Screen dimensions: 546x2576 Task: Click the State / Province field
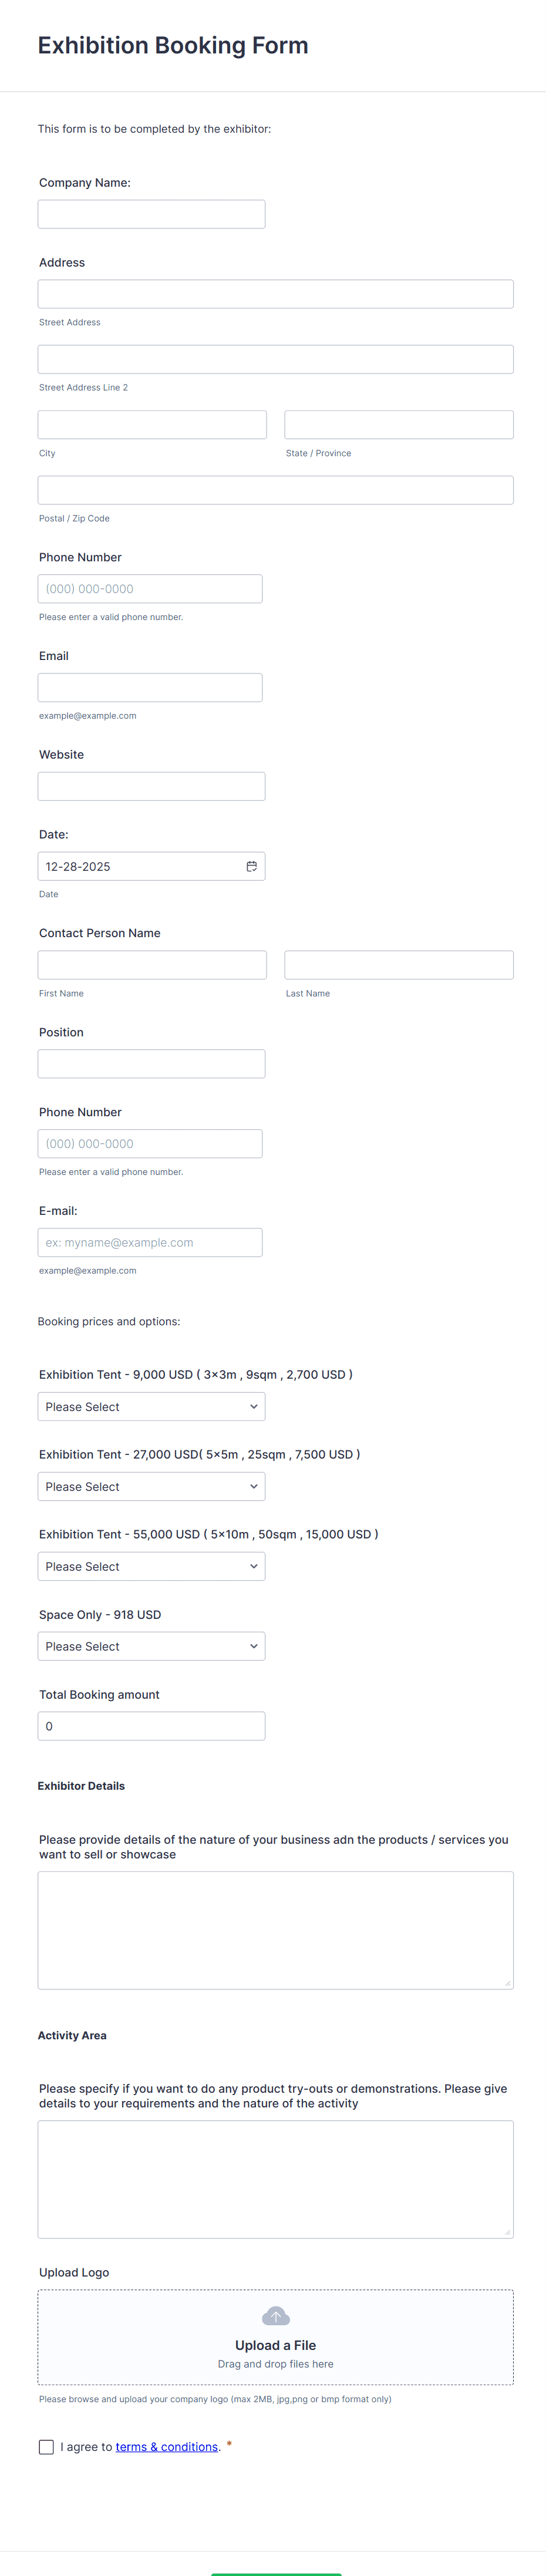(x=398, y=424)
